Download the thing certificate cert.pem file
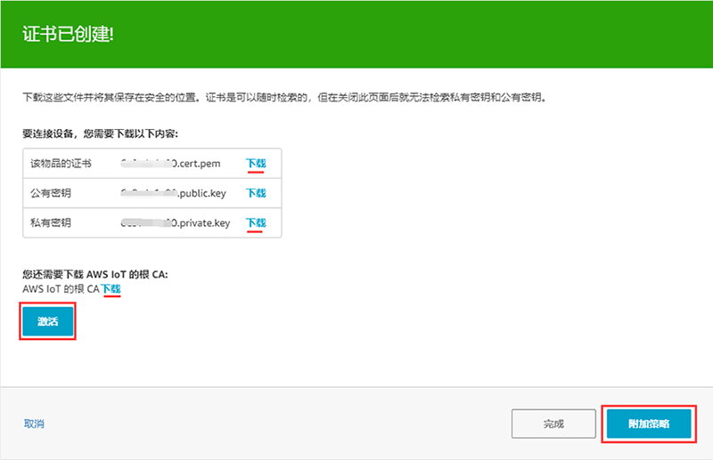Screen dimensions: 713x460 pos(256,163)
